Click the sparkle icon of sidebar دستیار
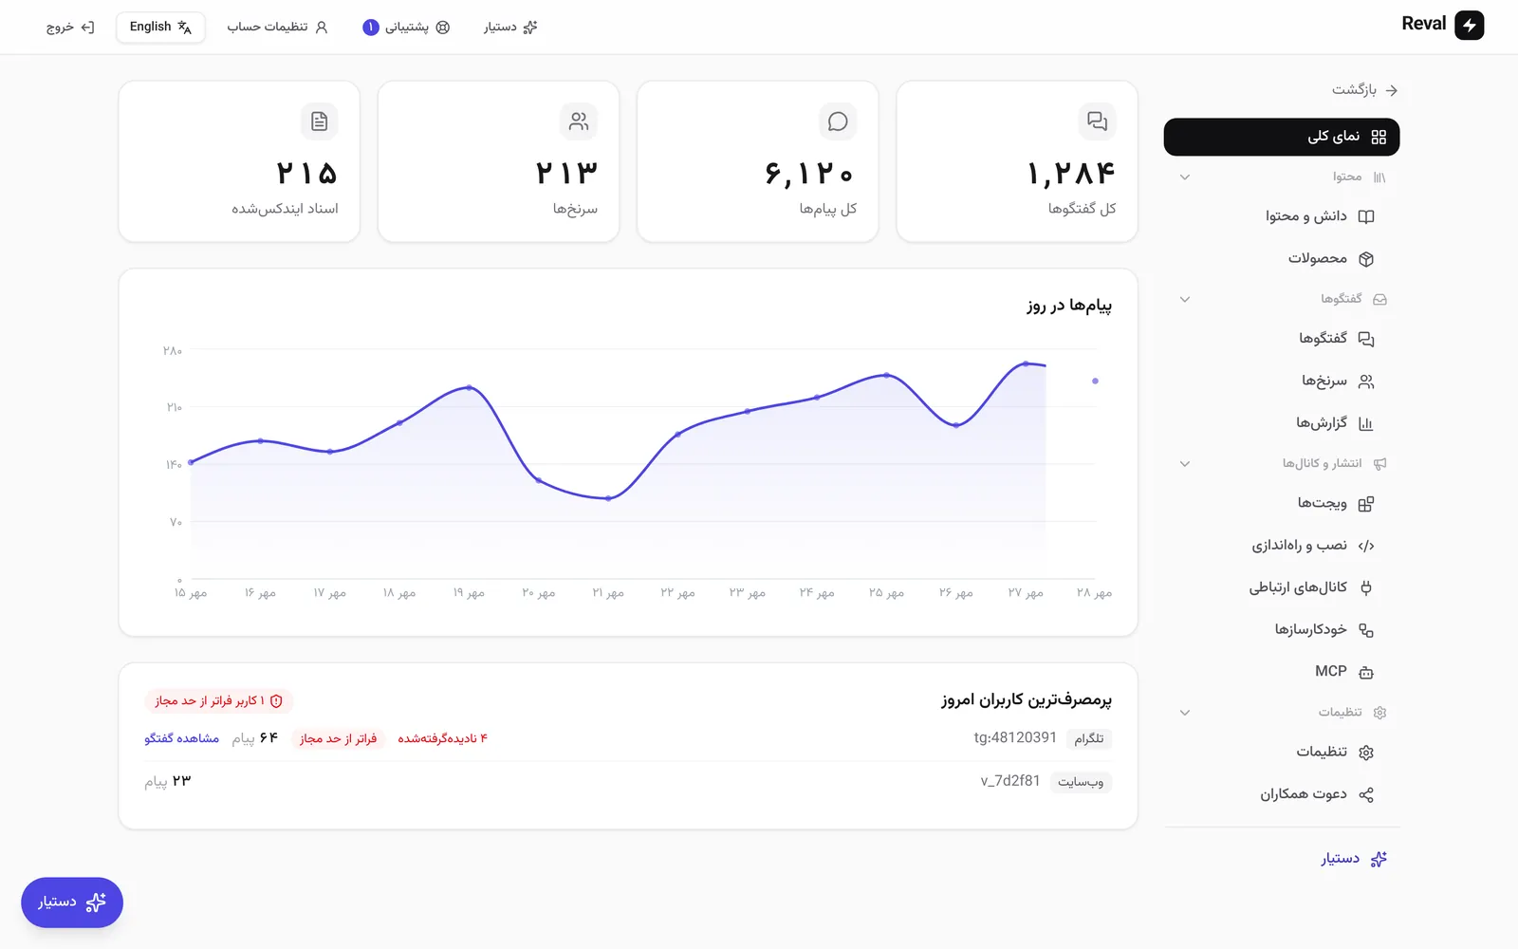Image resolution: width=1518 pixels, height=949 pixels. [x=1379, y=859]
